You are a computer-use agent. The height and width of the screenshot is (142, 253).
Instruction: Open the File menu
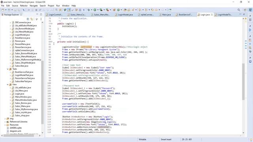click(3, 6)
